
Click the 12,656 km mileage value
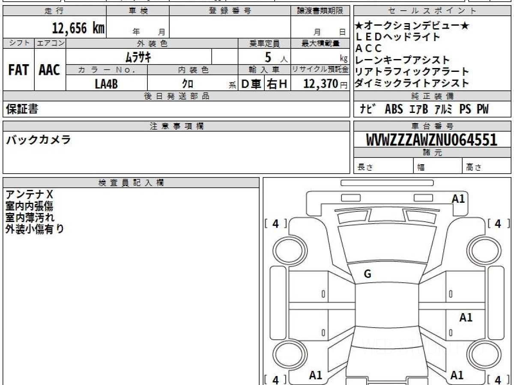pyautogui.click(x=78, y=28)
